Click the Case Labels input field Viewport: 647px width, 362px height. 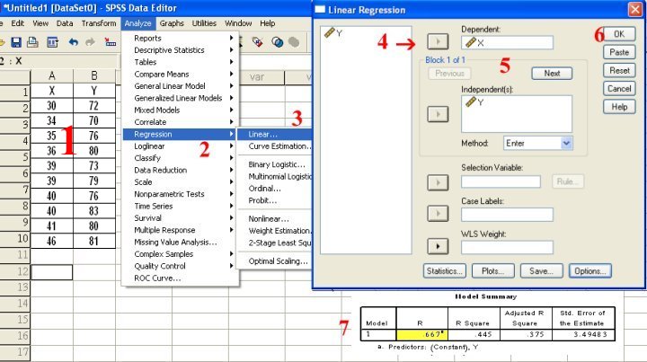click(507, 215)
